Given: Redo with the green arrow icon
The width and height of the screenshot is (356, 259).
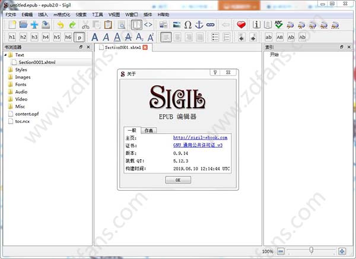Looking at the screenshot, I should tap(72, 25).
